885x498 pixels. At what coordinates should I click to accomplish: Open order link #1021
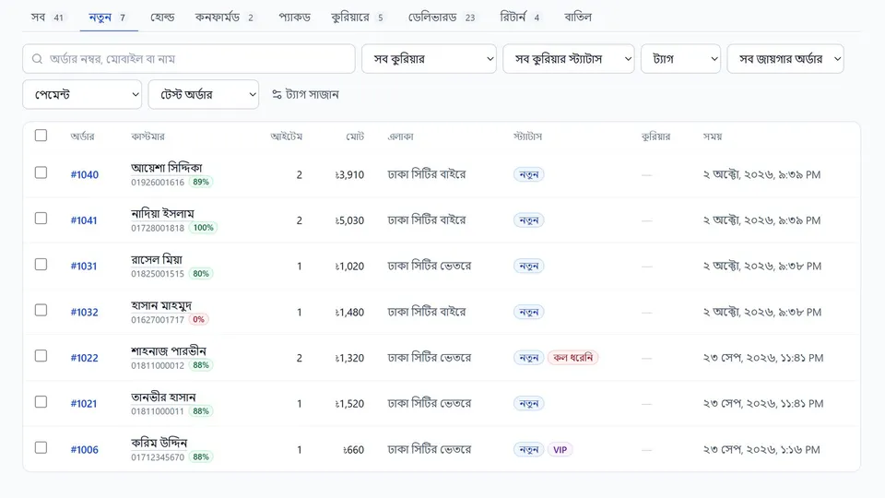84,404
